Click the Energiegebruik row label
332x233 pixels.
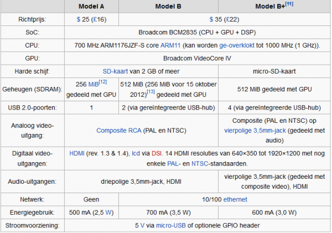tap(32, 211)
